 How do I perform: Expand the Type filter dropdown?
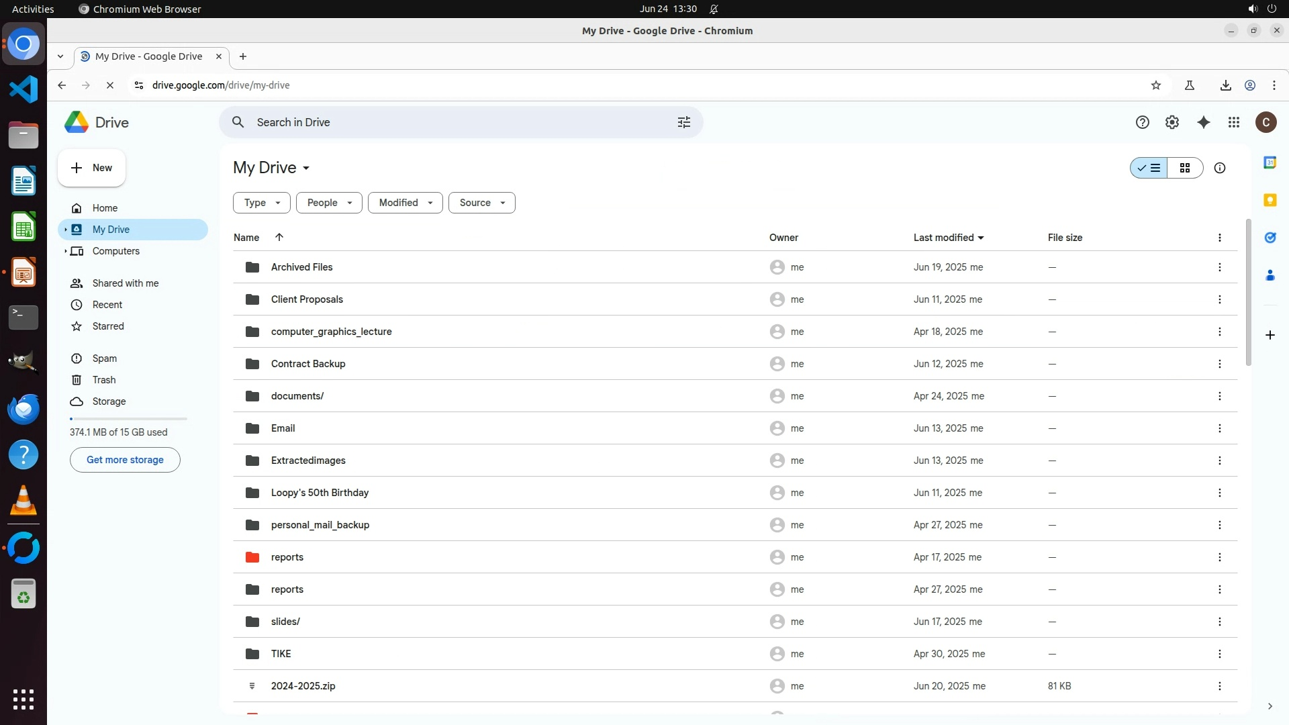[261, 203]
